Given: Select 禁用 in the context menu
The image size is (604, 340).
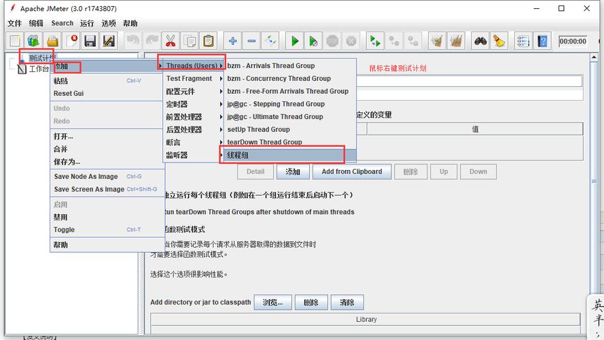Looking at the screenshot, I should tap(107, 218).
